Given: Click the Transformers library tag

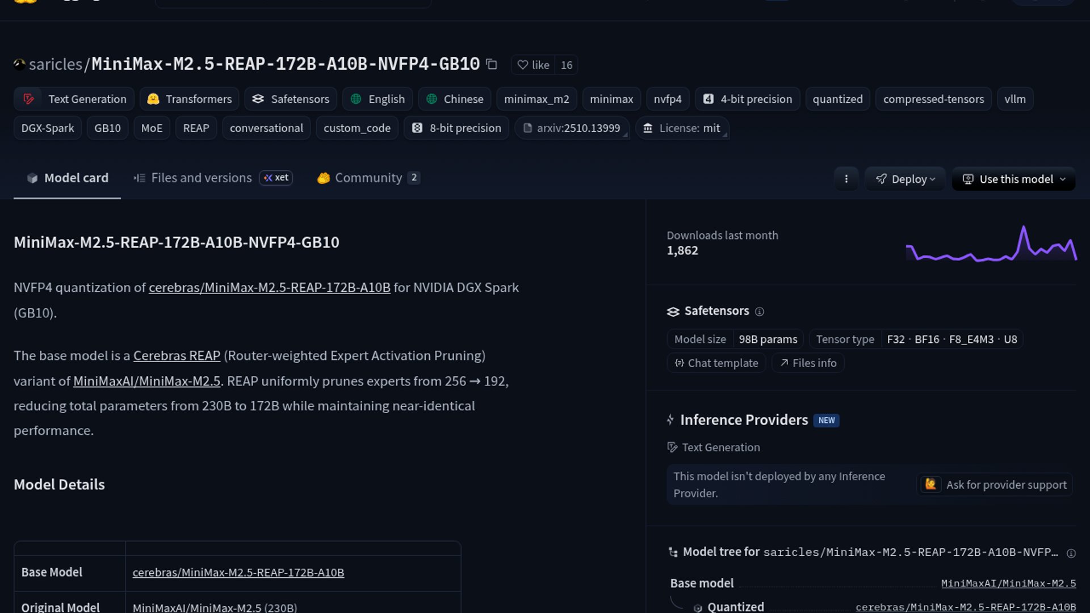Looking at the screenshot, I should click(x=190, y=99).
